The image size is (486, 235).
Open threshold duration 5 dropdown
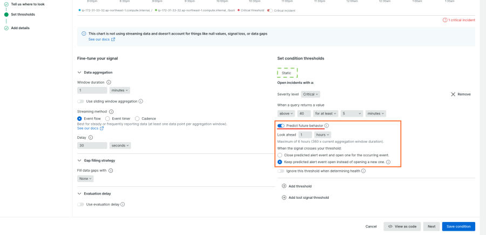[352, 113]
